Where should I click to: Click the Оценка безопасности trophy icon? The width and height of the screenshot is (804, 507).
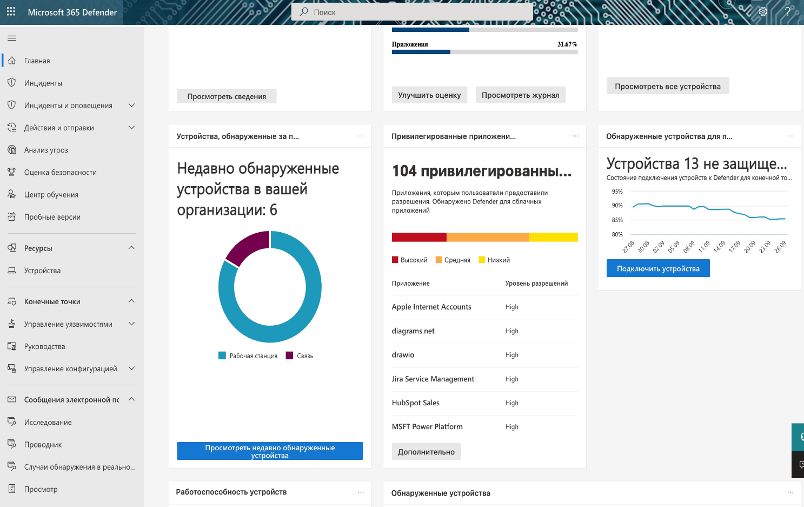click(12, 172)
